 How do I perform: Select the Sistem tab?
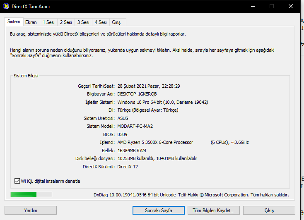click(14, 22)
